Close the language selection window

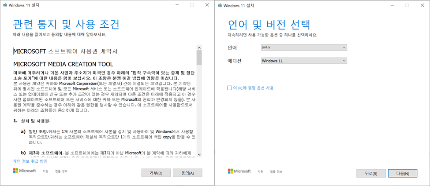(x=423, y=5)
